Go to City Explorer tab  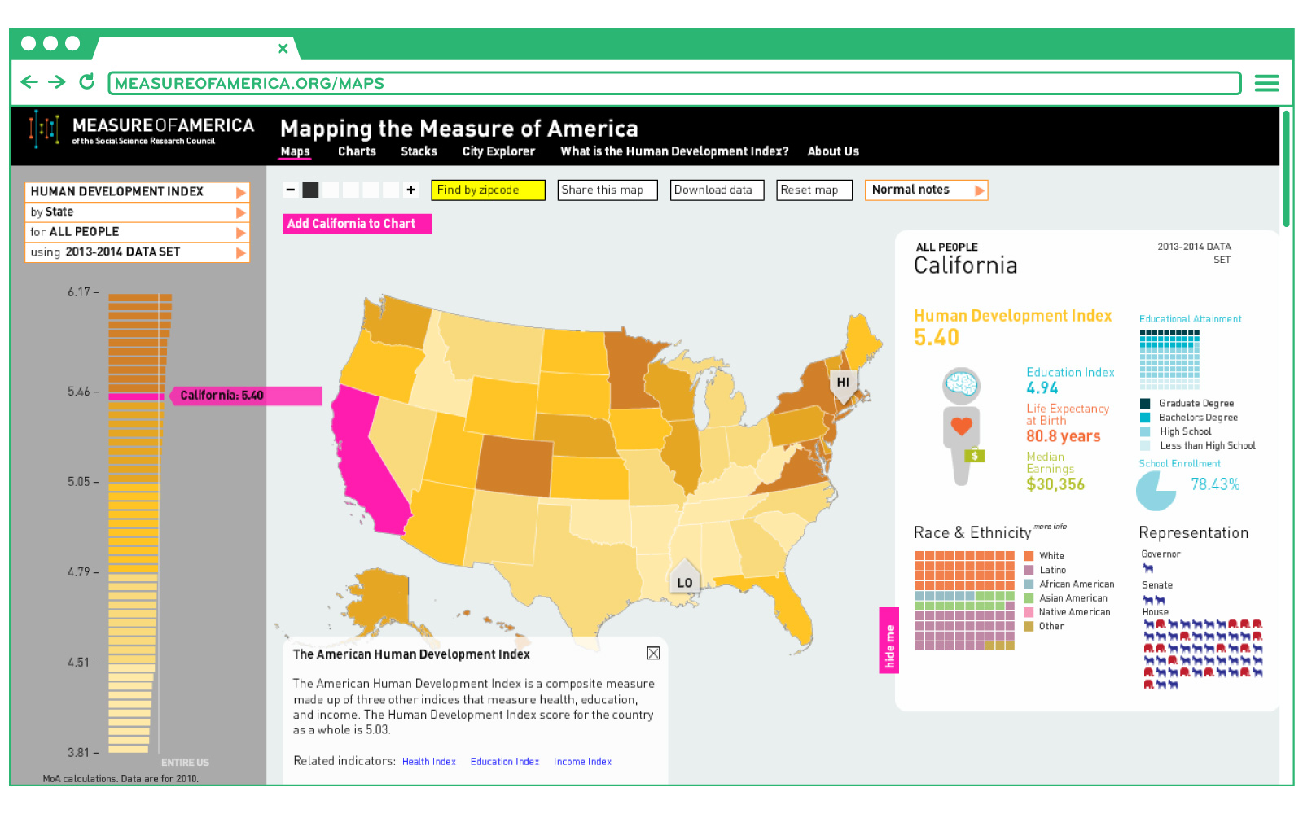coord(498,151)
